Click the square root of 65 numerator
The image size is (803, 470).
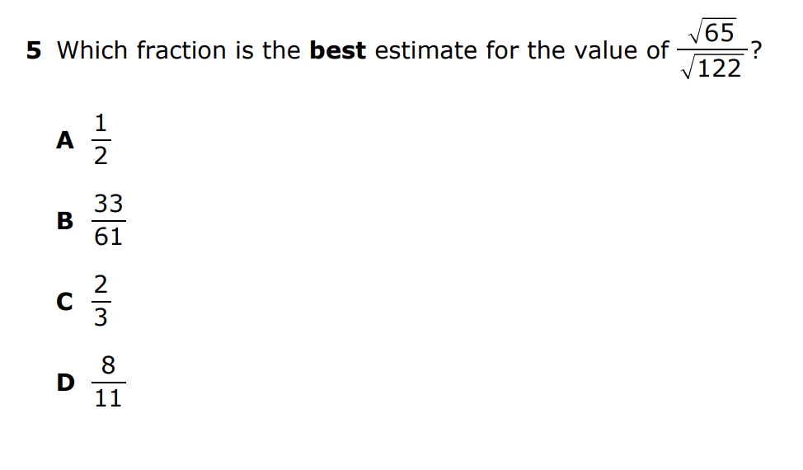(711, 31)
